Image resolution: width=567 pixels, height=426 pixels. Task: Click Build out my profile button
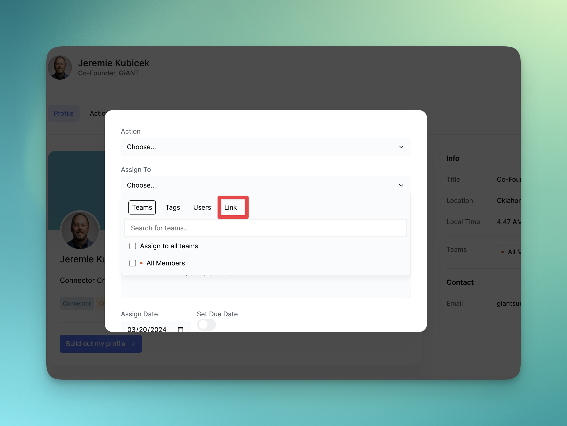(100, 344)
